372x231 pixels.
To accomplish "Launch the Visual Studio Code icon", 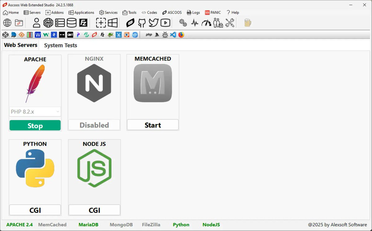I will [x=173, y=35].
